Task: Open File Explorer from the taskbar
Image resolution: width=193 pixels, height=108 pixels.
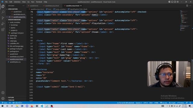Action: click(x=17, y=106)
